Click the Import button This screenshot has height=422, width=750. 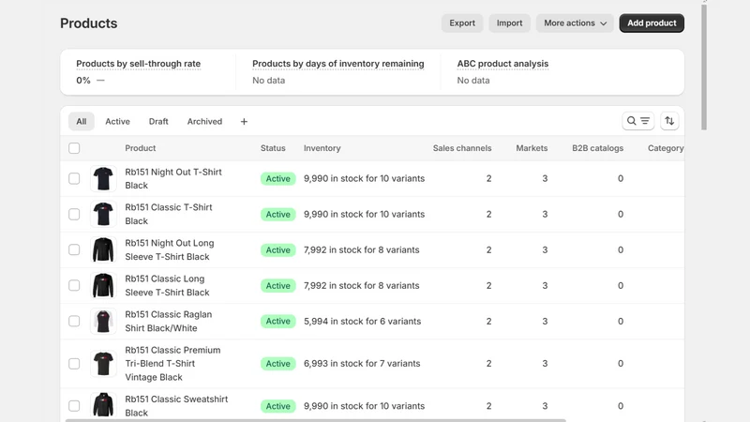[509, 23]
